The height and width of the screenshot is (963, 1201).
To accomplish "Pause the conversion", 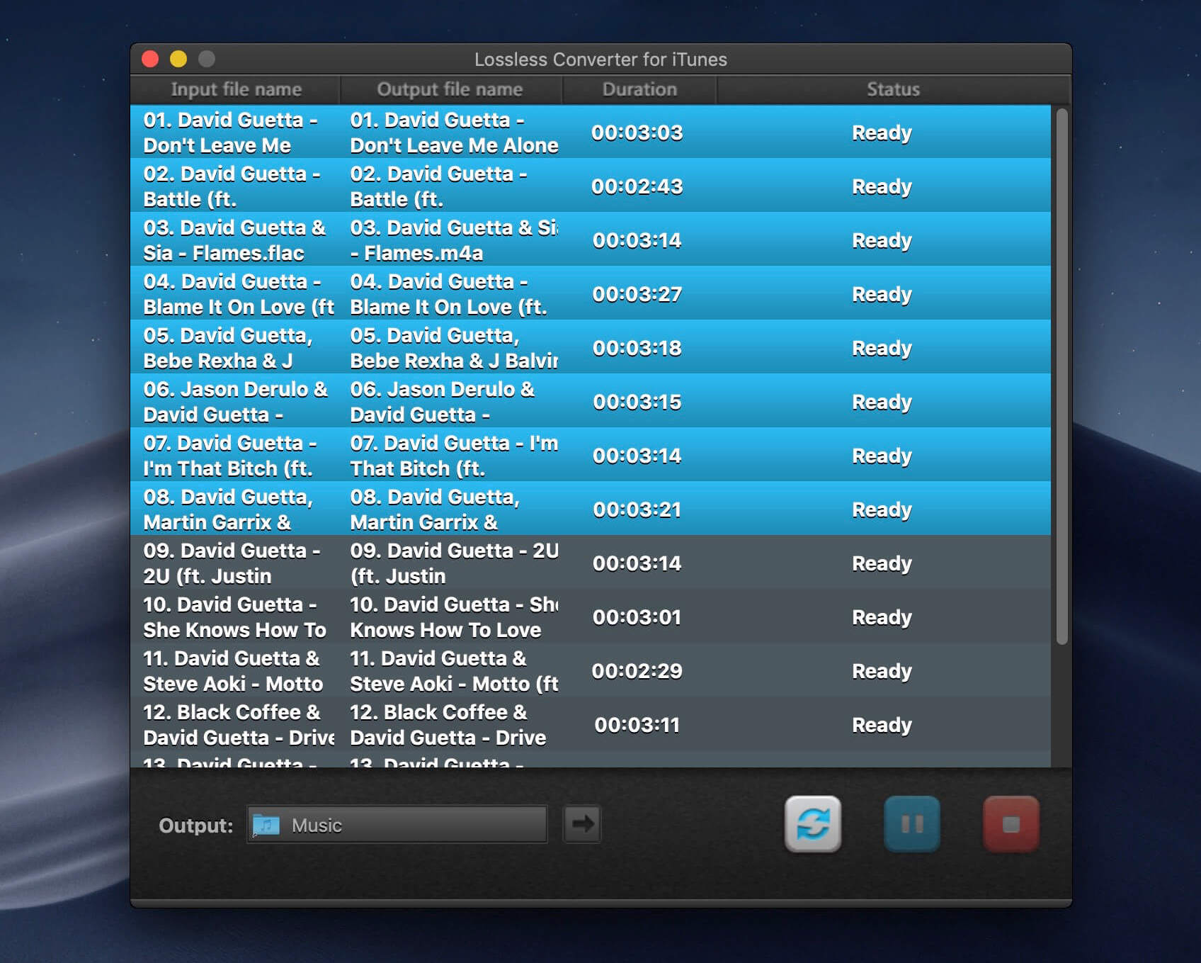I will coord(912,823).
